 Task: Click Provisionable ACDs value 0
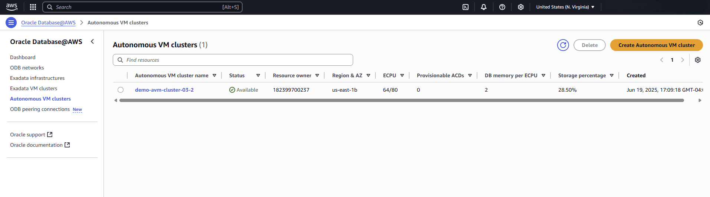(418, 90)
